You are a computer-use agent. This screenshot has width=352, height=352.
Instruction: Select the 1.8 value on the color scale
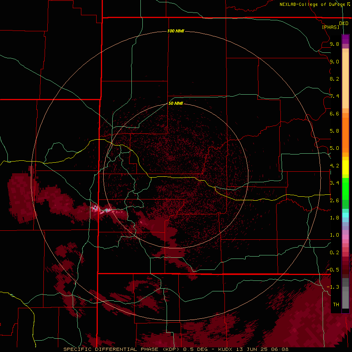(334, 217)
